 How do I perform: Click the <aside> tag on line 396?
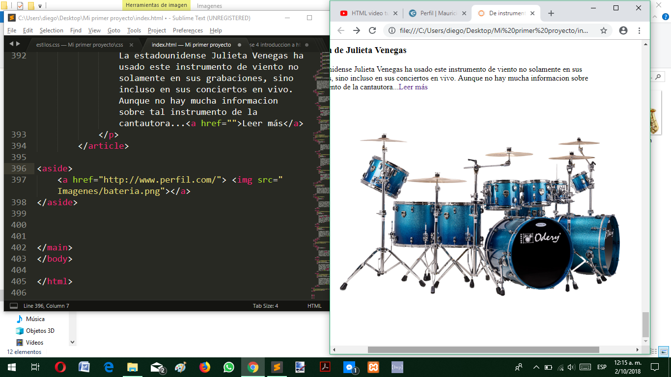55,168
